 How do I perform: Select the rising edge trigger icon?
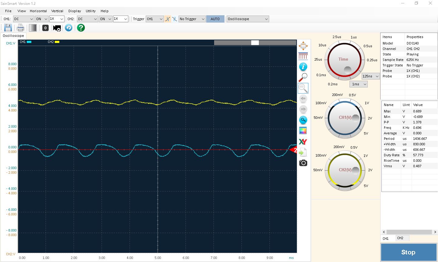(x=168, y=19)
